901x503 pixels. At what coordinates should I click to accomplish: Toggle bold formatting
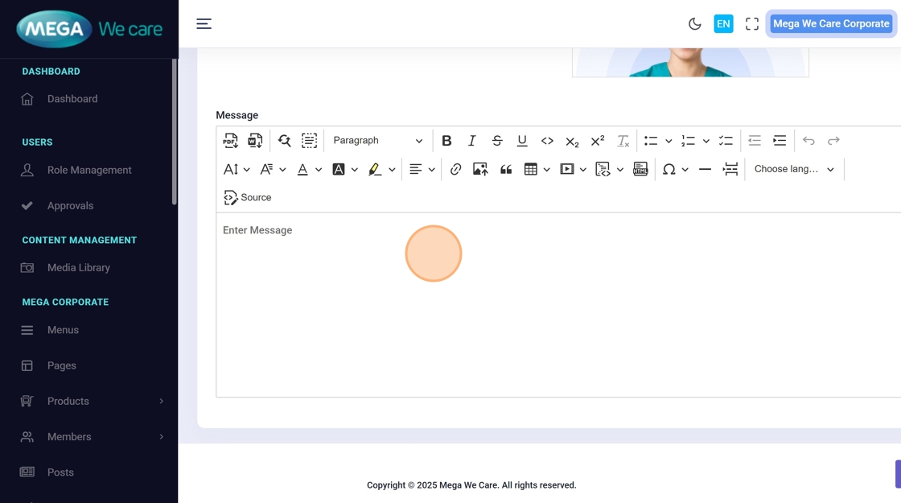pyautogui.click(x=446, y=141)
